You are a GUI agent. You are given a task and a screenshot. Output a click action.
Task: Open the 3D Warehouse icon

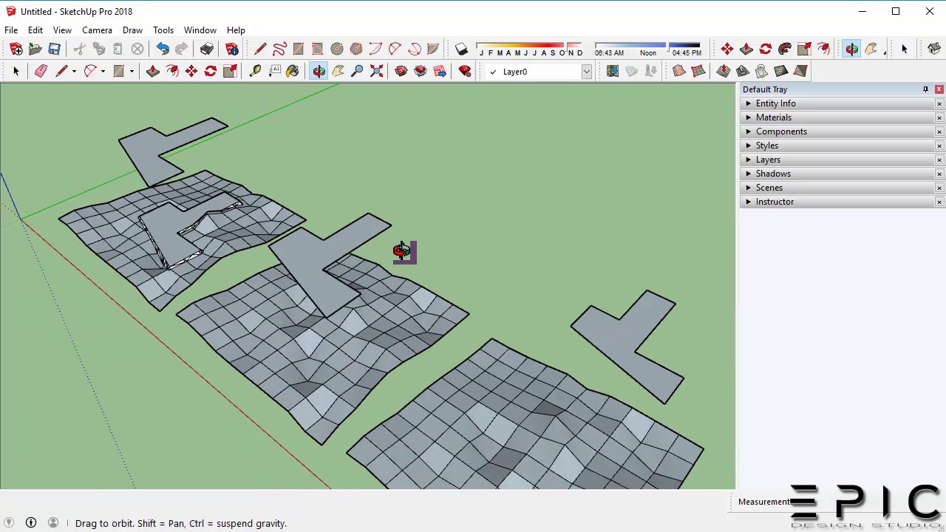coord(401,71)
